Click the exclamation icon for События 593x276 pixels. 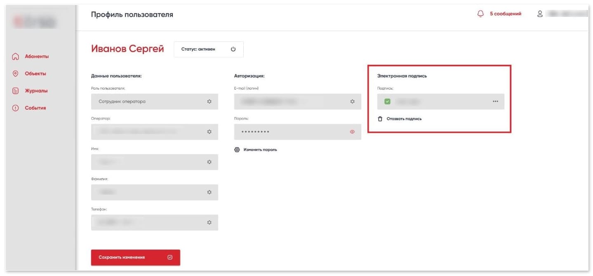(16, 108)
